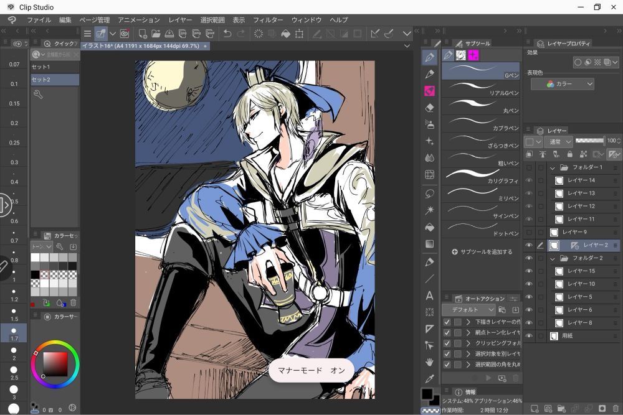623x415 pixels.
Task: Click the Lock layer padlock icon
Action: point(570,154)
